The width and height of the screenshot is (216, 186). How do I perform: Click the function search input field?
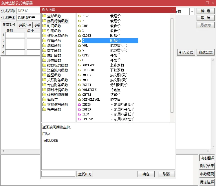[58, 174]
